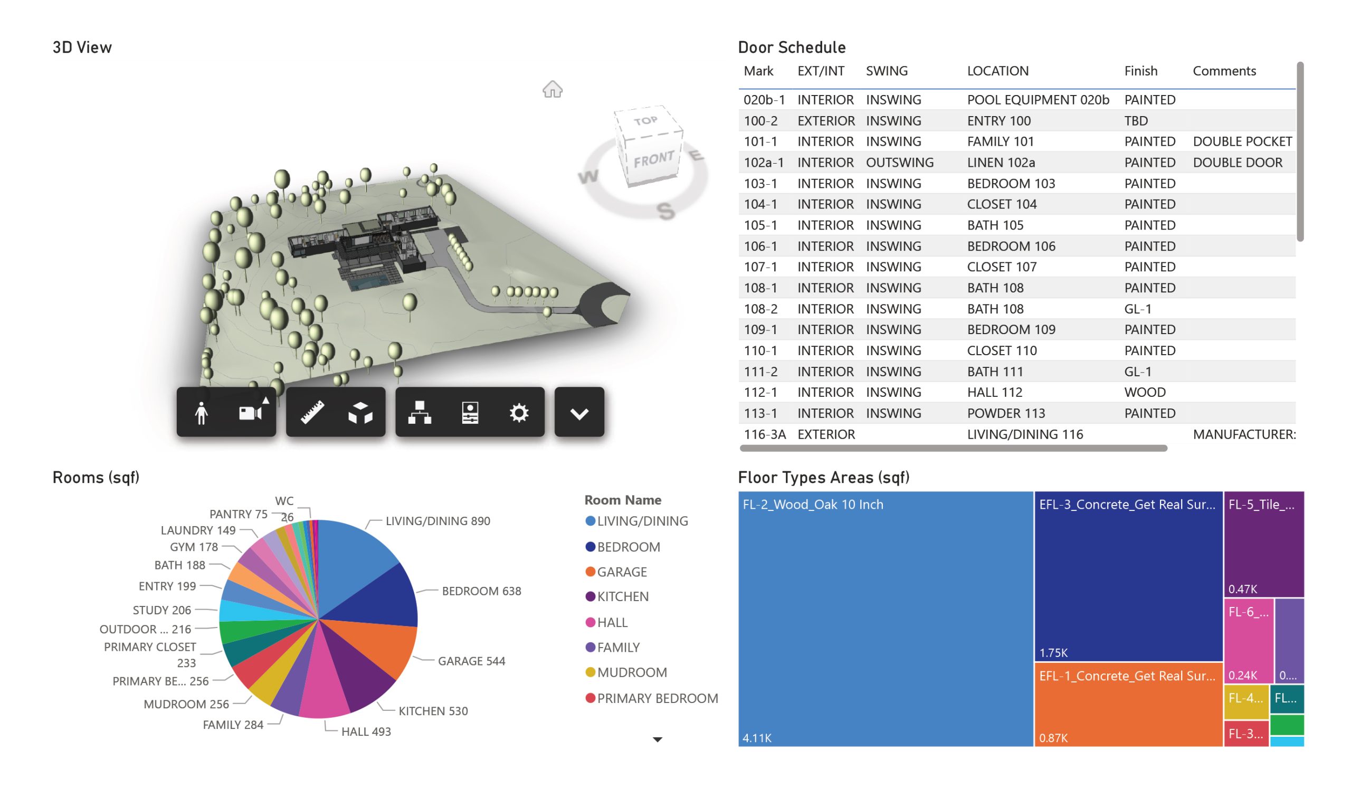Select the GARAGE legend entry
1351x798 pixels.
tap(622, 572)
